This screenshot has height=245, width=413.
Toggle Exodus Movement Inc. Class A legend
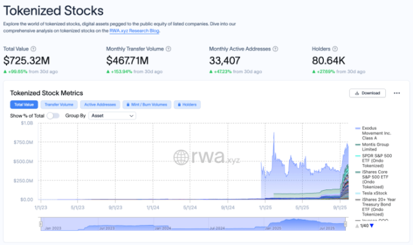[374, 133]
